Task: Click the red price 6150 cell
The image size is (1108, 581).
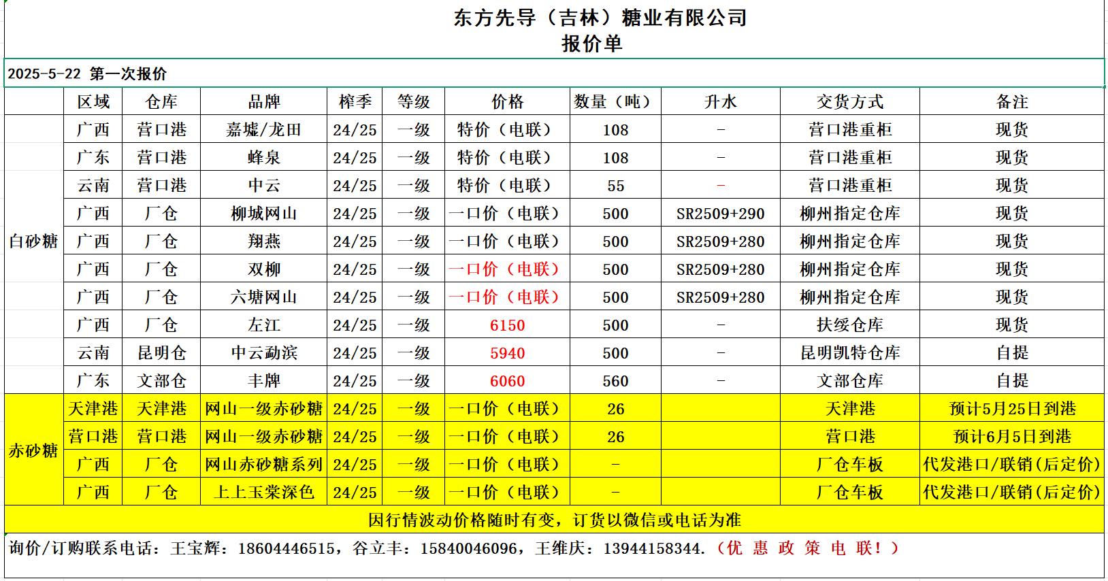Action: tap(507, 325)
